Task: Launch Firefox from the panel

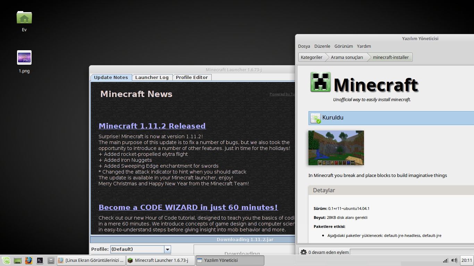Action: [x=28, y=260]
